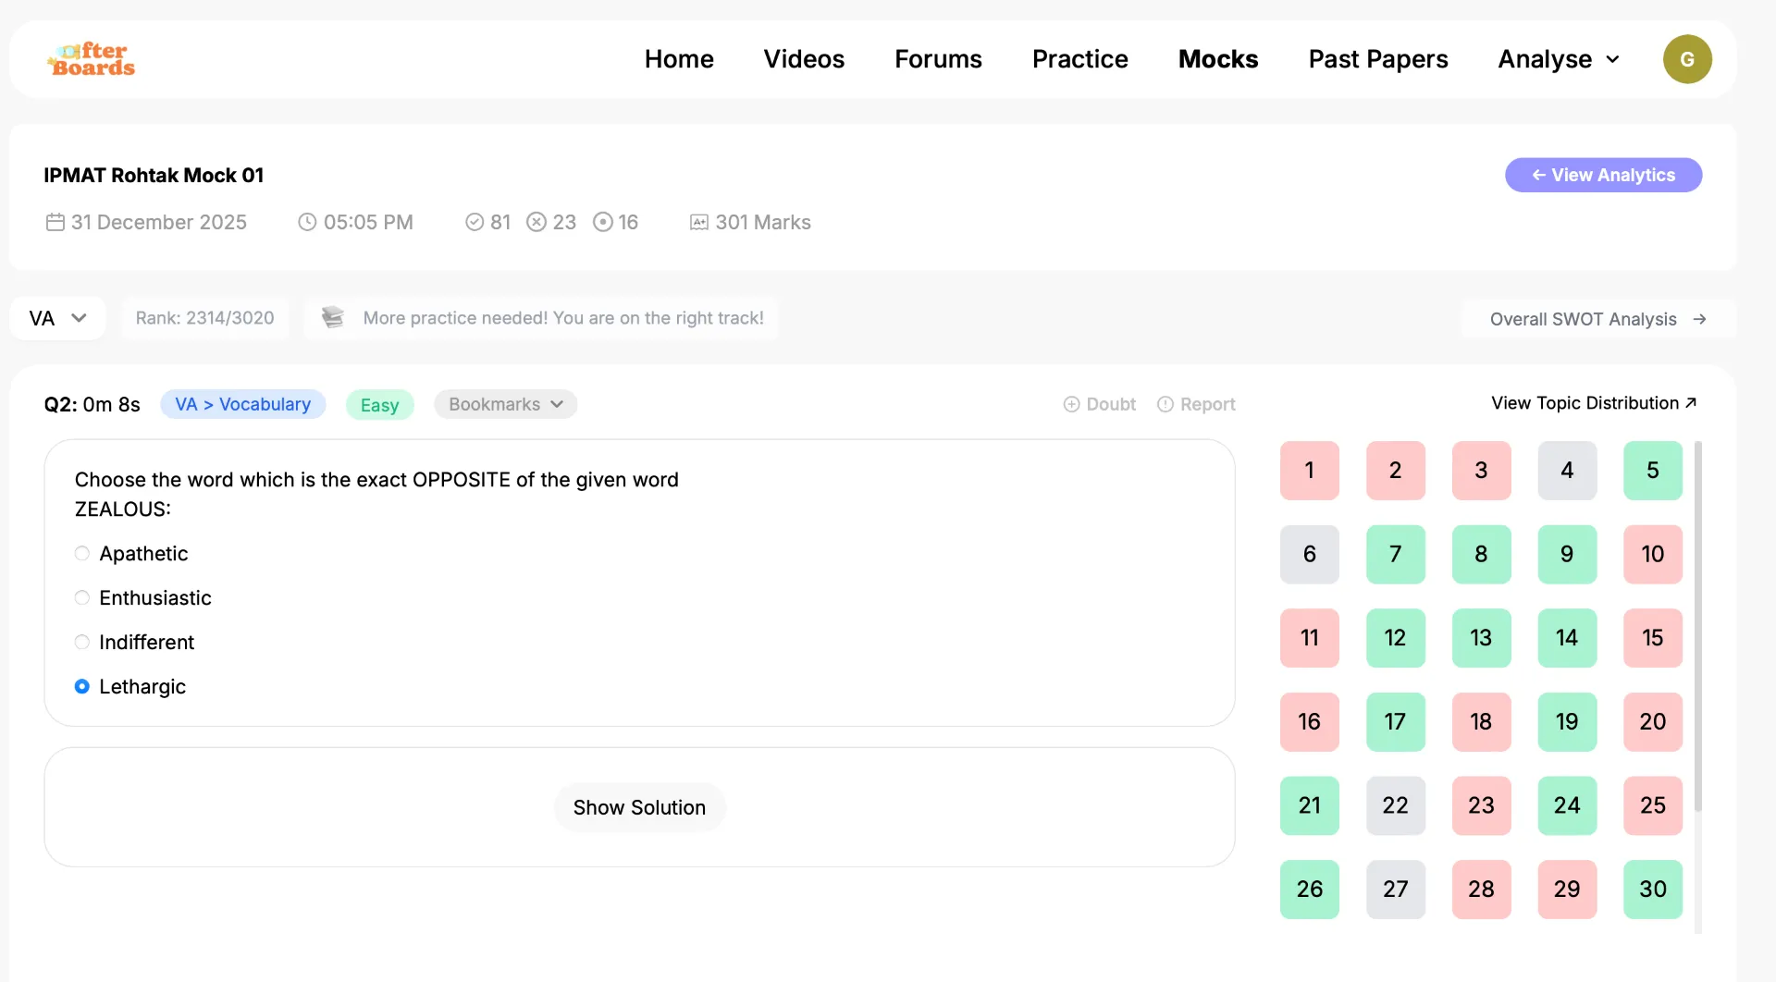Jump to question 13
Viewport: 1776px width, 982px height.
coord(1481,638)
